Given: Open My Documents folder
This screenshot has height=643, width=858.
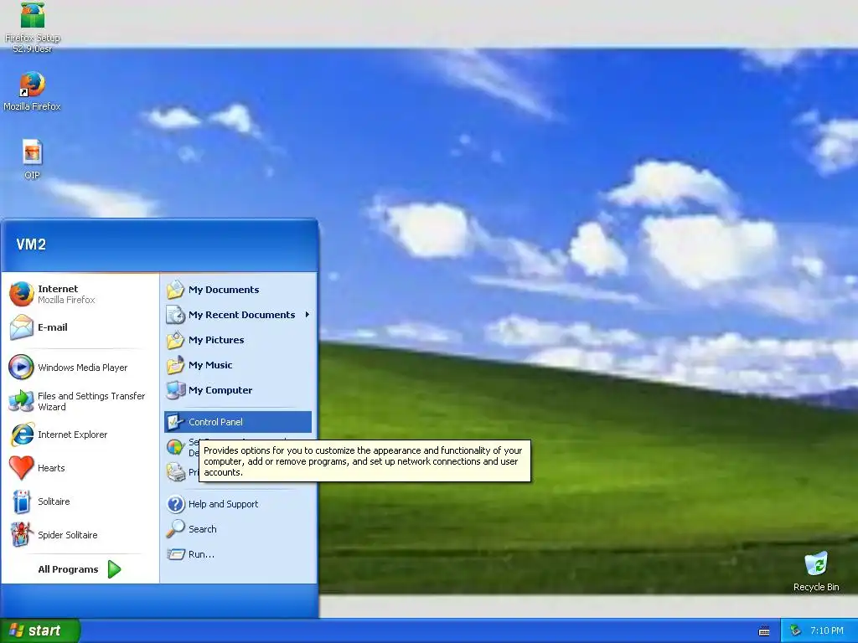Looking at the screenshot, I should (238, 290).
